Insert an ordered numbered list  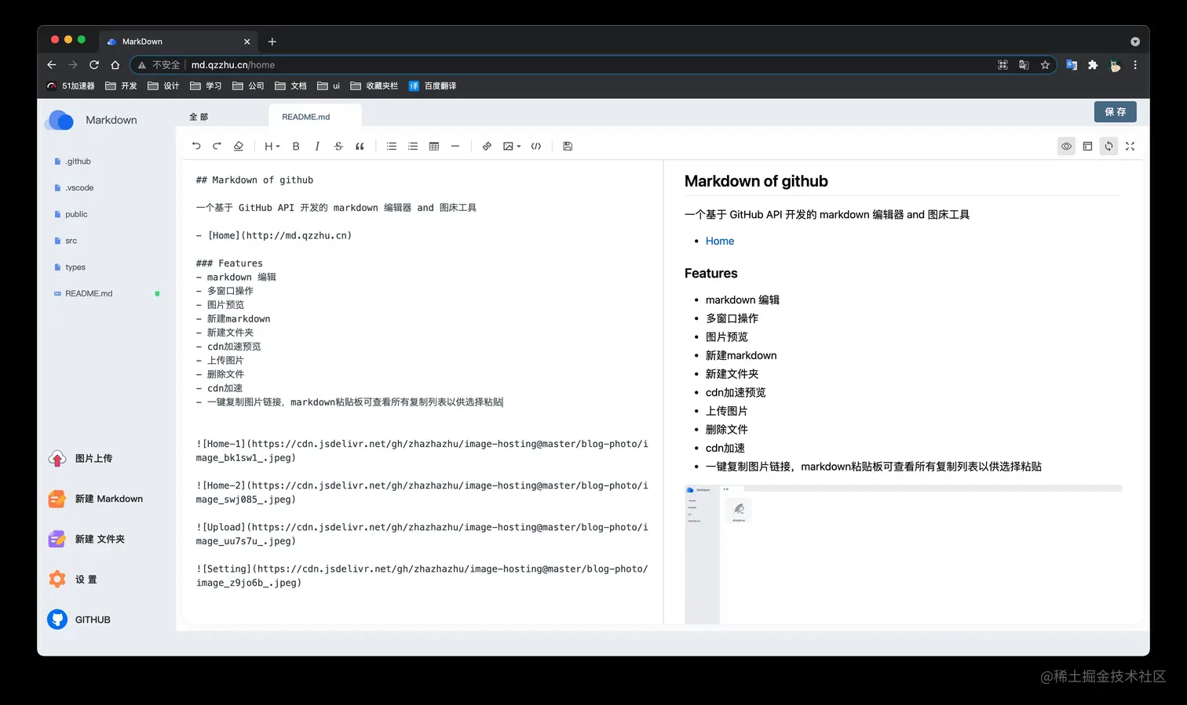coord(413,146)
